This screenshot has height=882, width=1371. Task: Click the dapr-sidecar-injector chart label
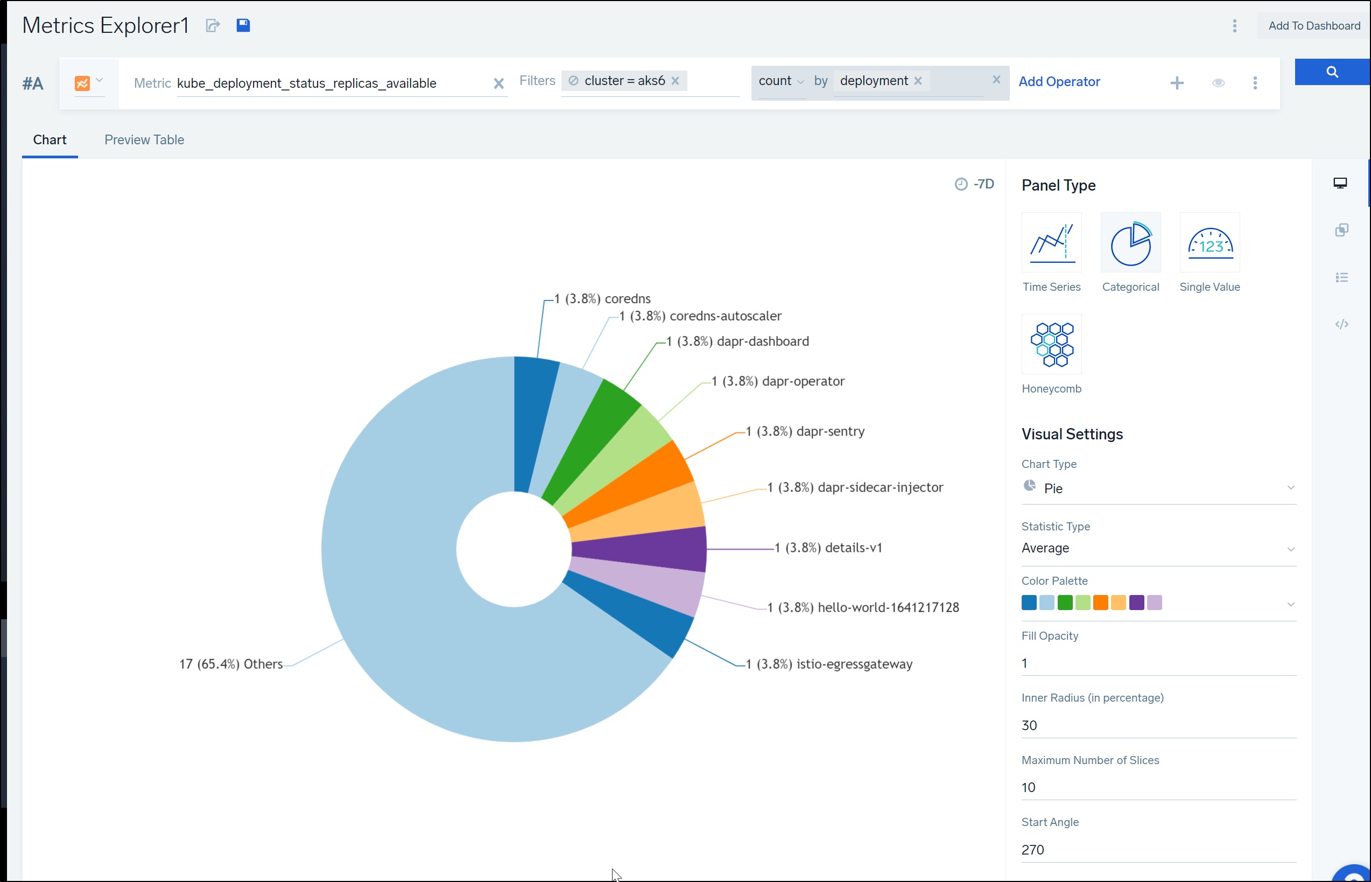(855, 487)
